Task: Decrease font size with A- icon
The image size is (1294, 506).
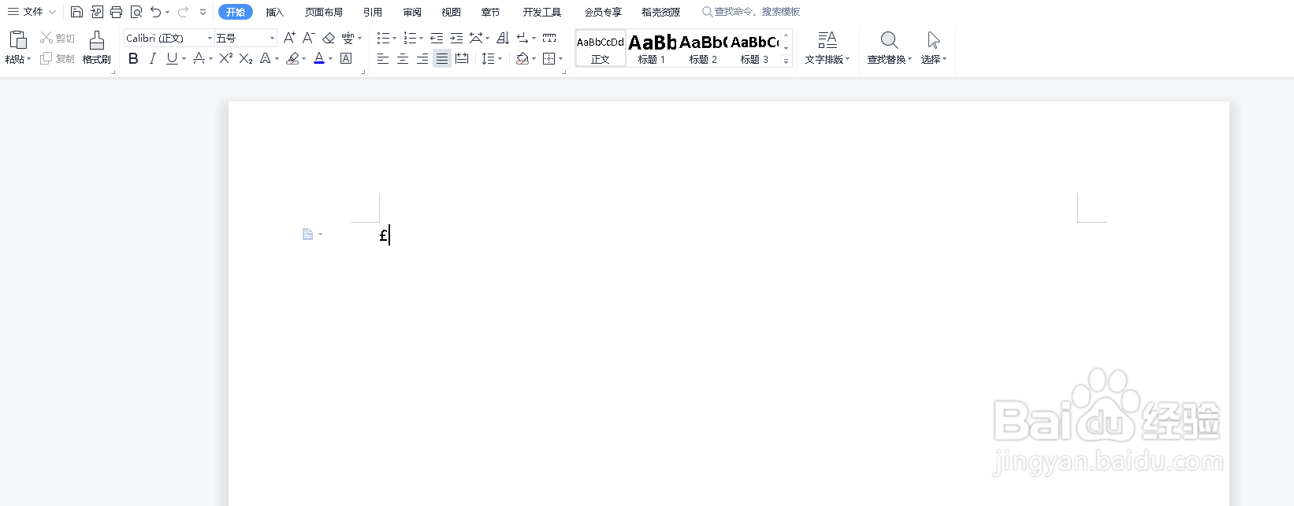Action: tap(309, 38)
